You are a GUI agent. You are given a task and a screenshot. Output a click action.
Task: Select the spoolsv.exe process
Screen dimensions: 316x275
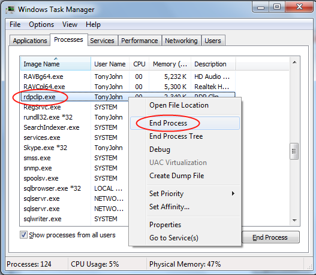tap(41, 178)
